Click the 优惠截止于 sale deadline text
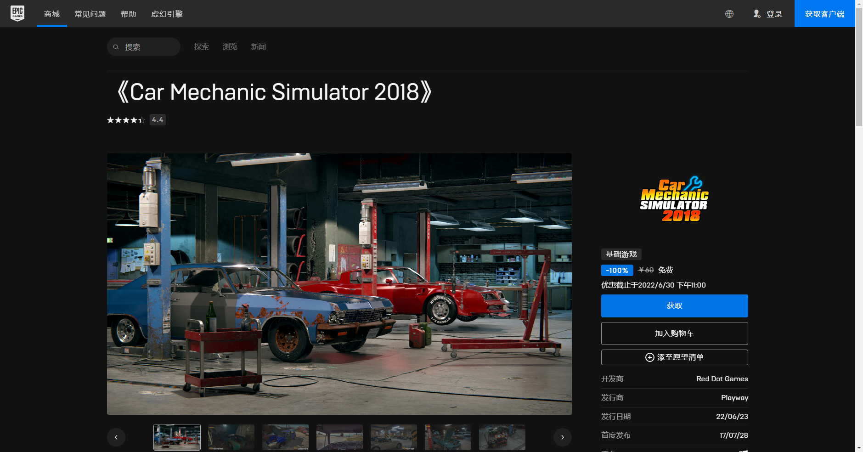The image size is (863, 452). [x=654, y=285]
